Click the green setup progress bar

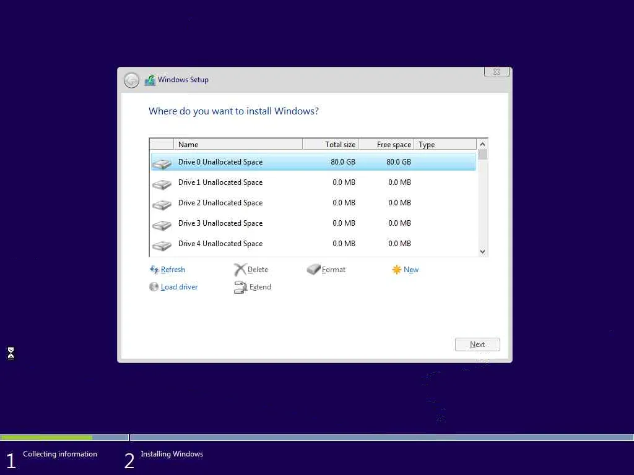coord(46,437)
